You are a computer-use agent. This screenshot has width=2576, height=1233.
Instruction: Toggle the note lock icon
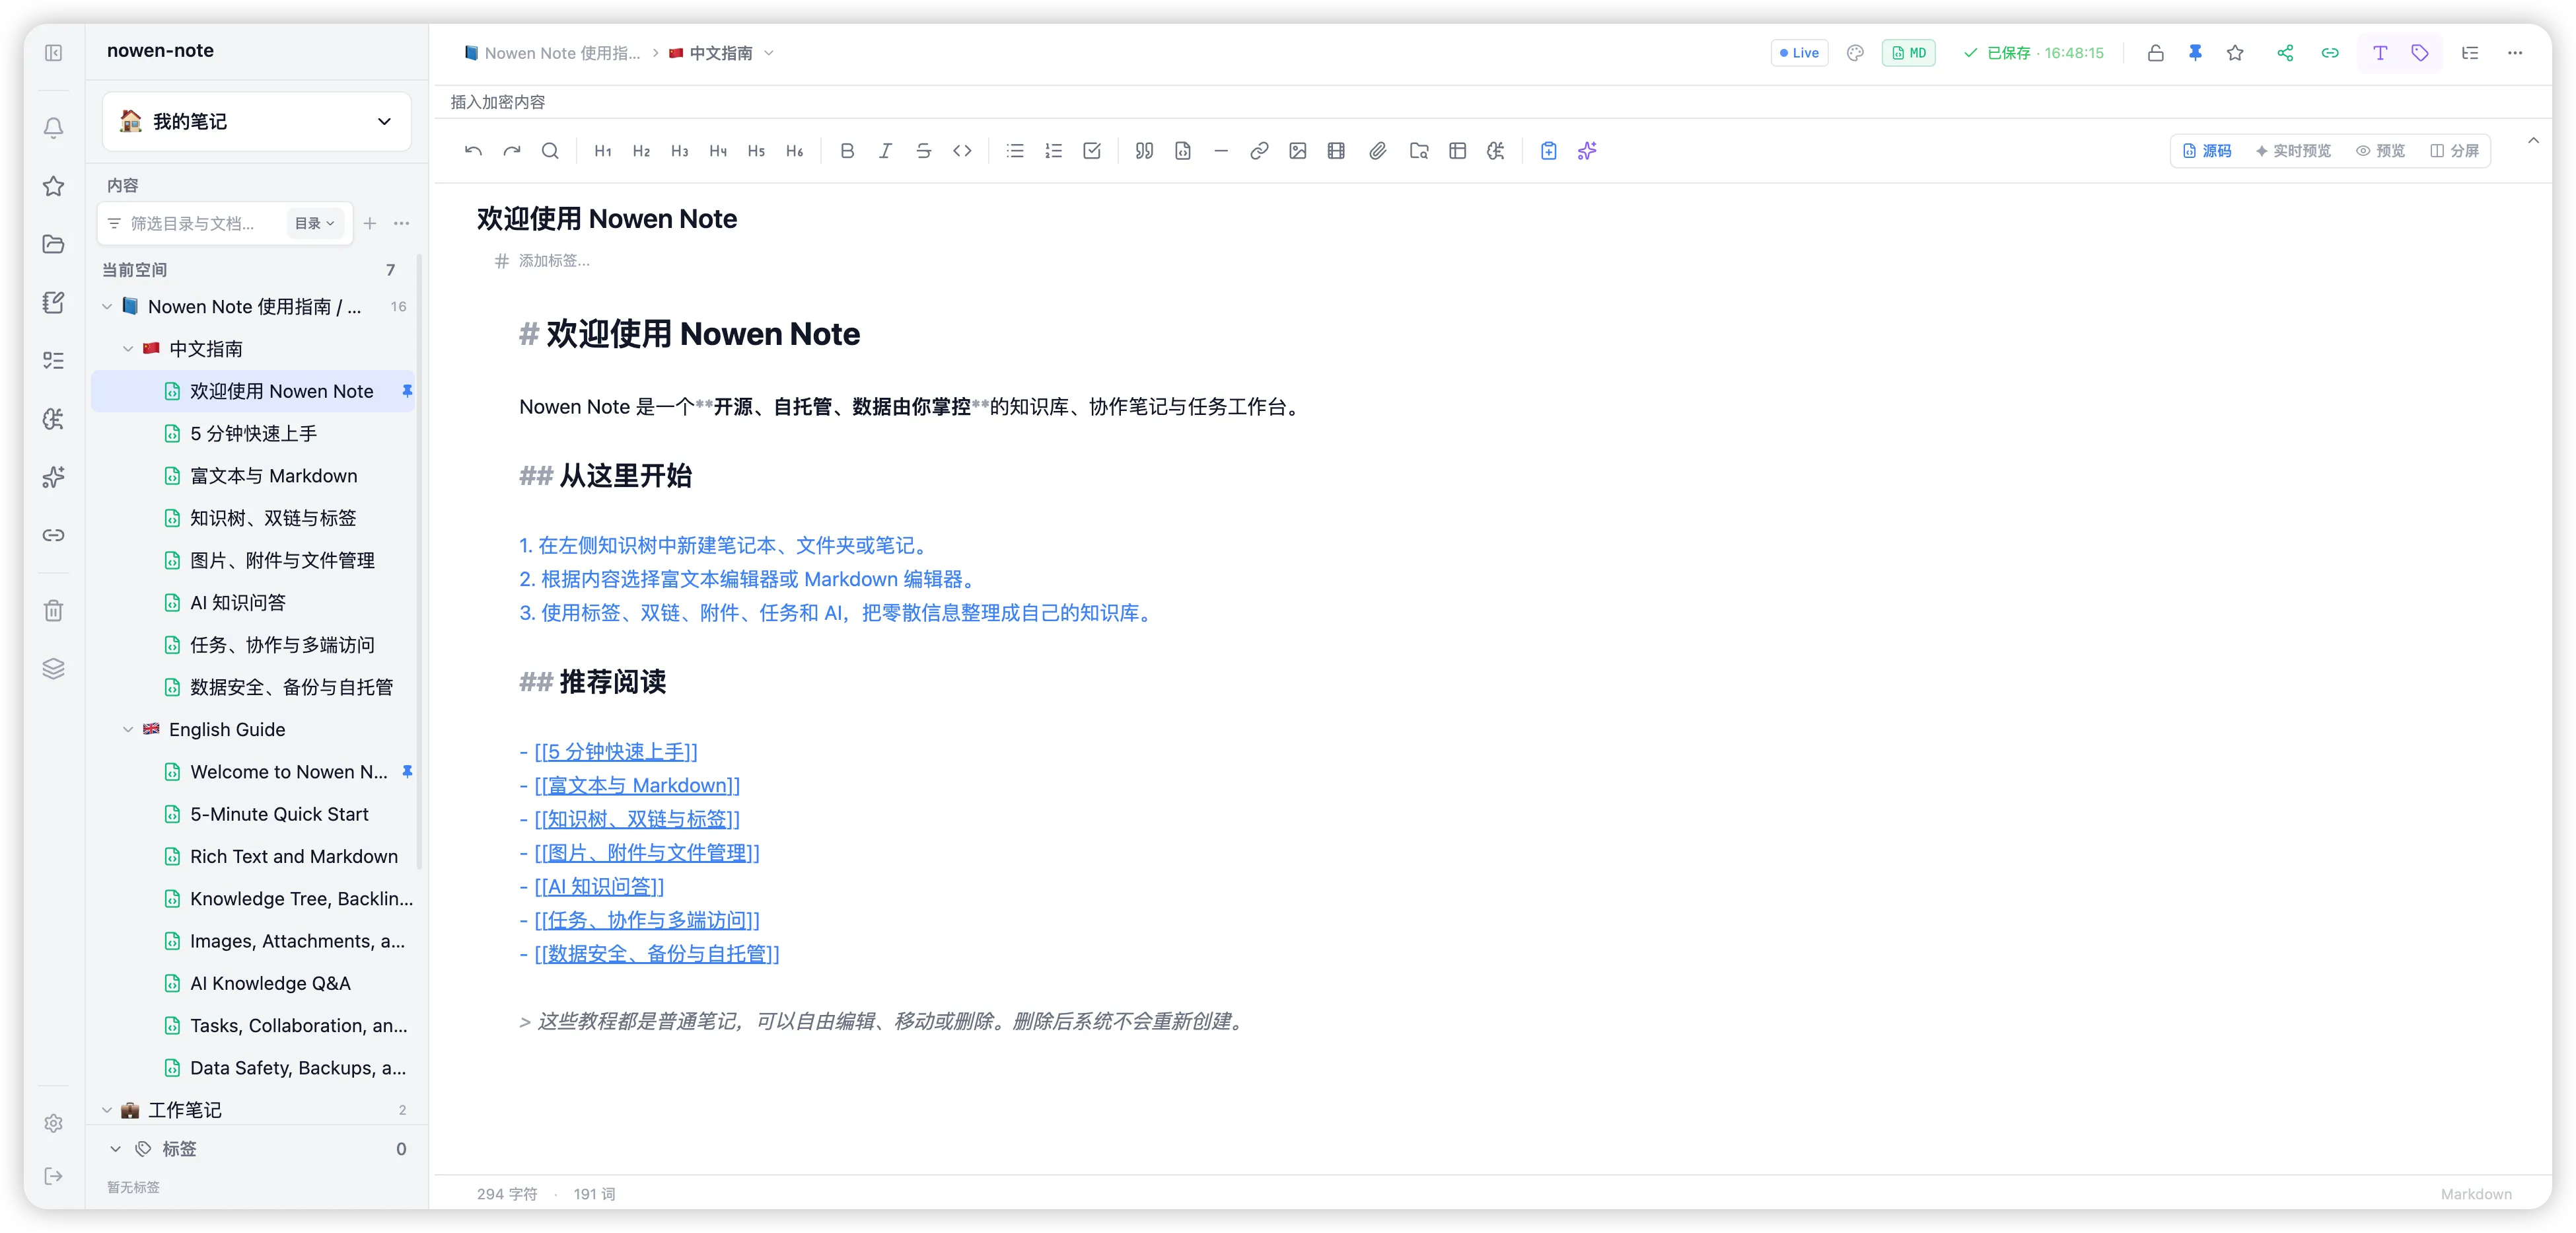pos(2156,53)
